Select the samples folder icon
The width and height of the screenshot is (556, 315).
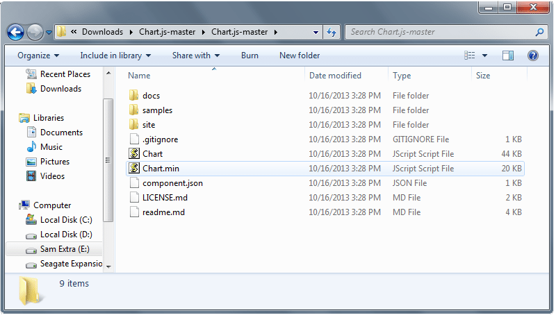click(134, 110)
